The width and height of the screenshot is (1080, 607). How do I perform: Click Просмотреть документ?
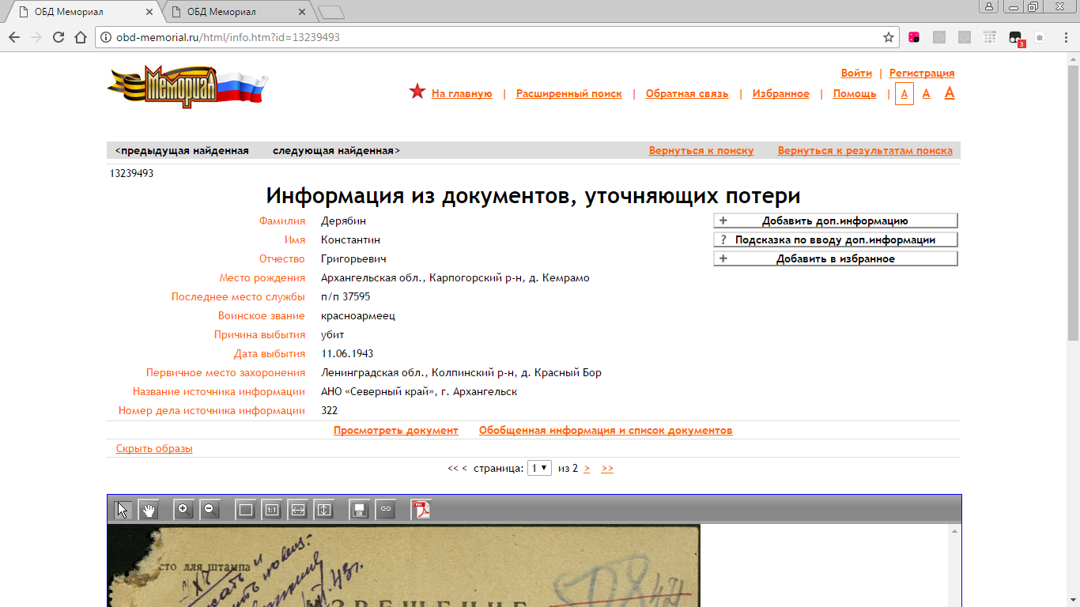(x=396, y=430)
